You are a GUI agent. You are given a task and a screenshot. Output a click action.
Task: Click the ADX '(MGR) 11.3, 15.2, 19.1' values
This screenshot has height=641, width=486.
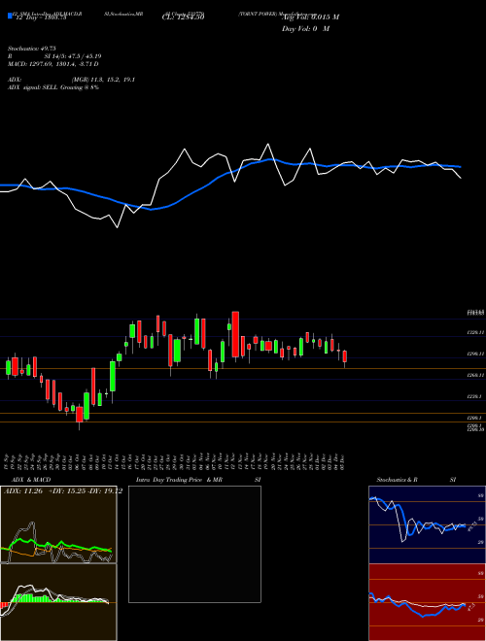point(103,80)
